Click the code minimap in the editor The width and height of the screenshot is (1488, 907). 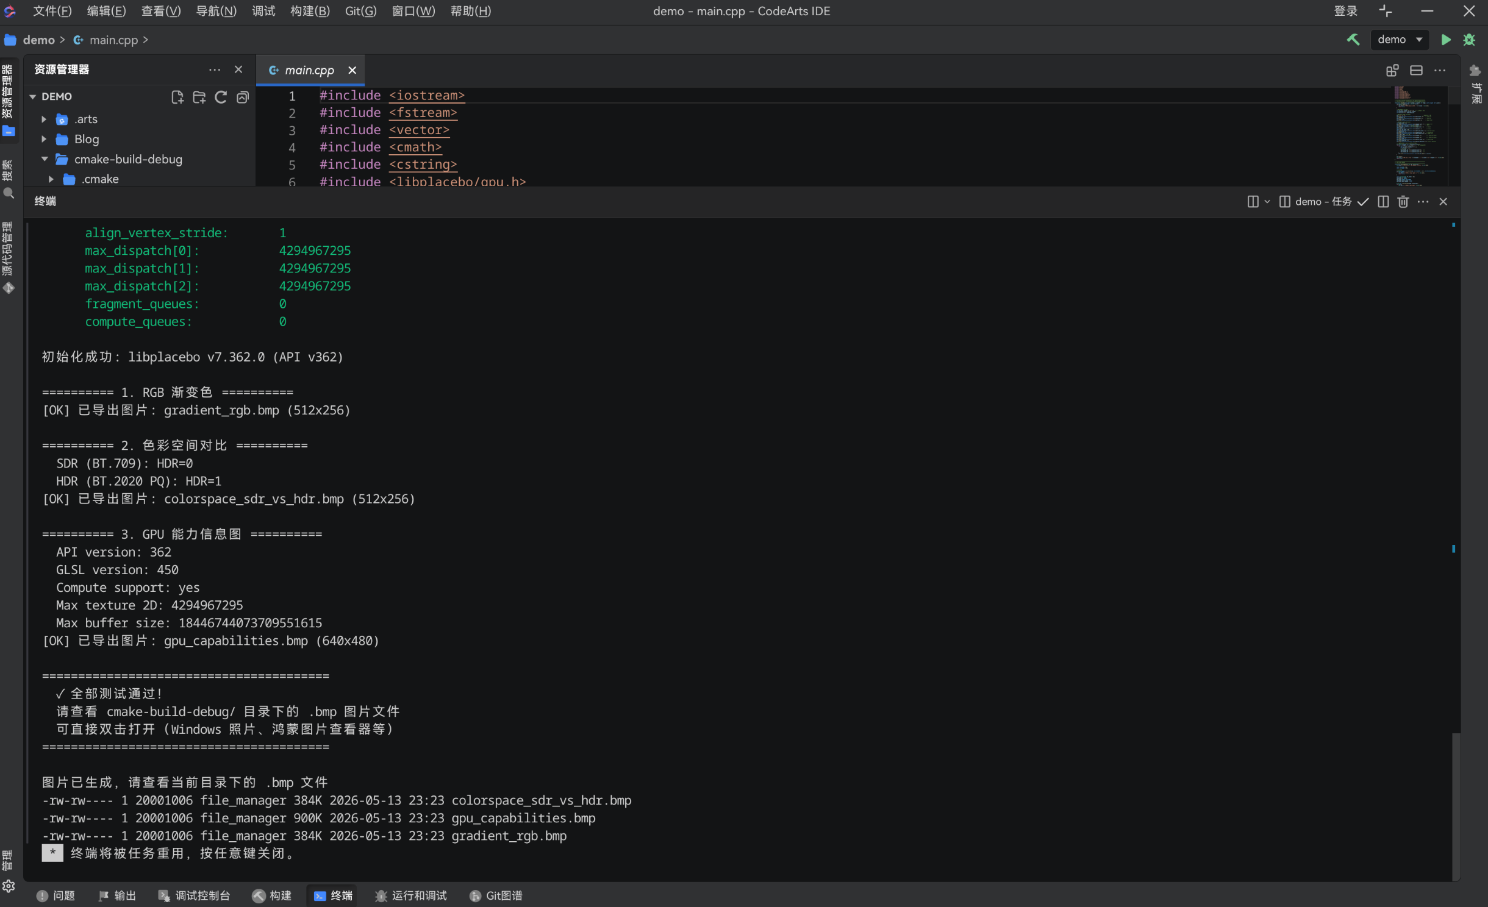point(1420,137)
